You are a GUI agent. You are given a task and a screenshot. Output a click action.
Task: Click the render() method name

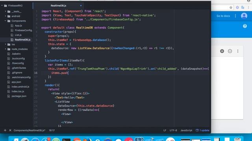[x=50, y=85]
